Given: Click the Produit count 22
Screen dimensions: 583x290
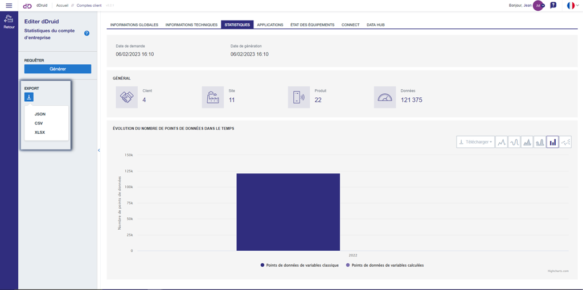Looking at the screenshot, I should tap(318, 100).
